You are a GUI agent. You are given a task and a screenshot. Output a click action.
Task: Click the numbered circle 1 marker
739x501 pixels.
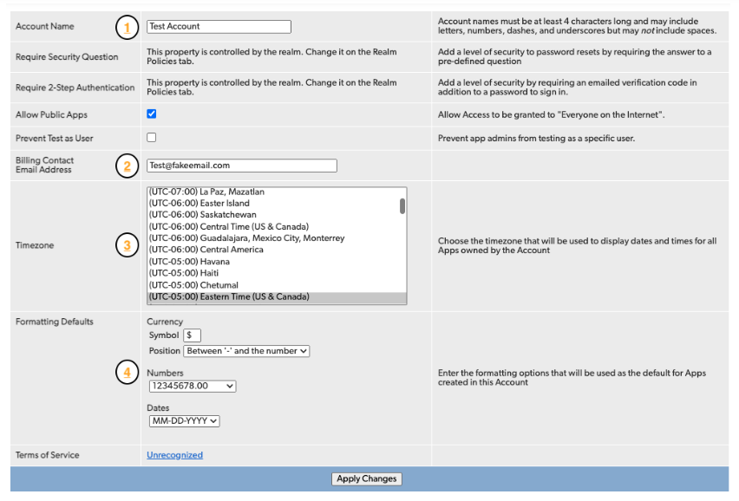click(128, 28)
